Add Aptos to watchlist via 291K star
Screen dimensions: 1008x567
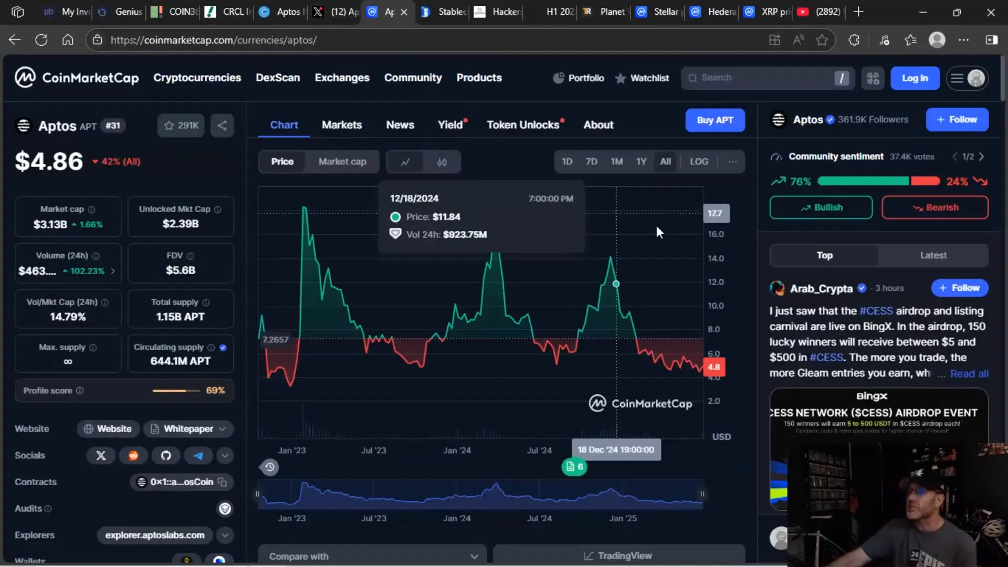pos(181,125)
